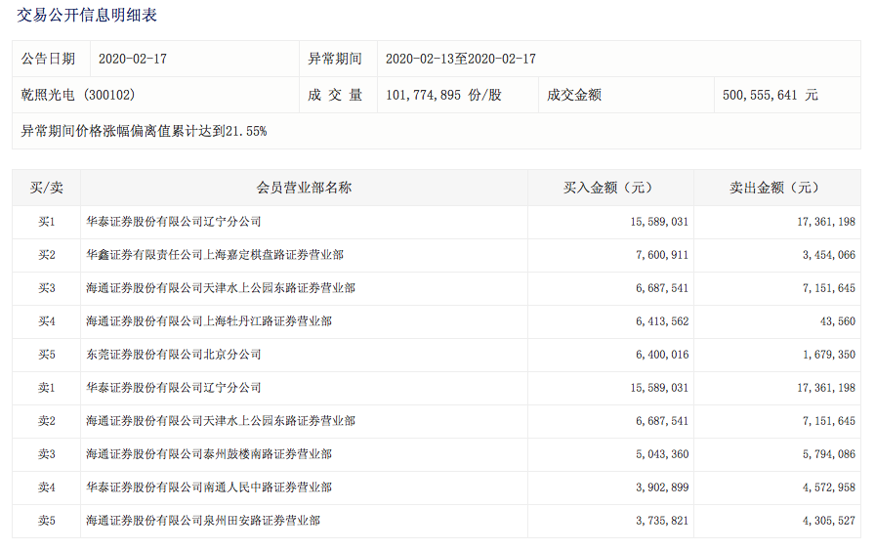The height and width of the screenshot is (550, 875).
Task: Click sell amount 17,361,198 in 卖1 row
Action: [x=826, y=388]
